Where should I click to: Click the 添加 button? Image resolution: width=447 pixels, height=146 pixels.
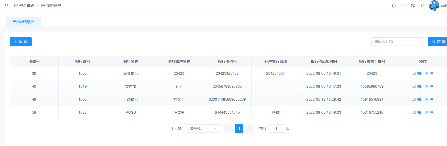[21, 42]
